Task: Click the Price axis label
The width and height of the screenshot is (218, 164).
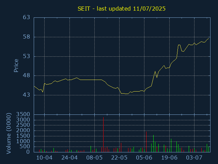Action: pyautogui.click(x=16, y=66)
